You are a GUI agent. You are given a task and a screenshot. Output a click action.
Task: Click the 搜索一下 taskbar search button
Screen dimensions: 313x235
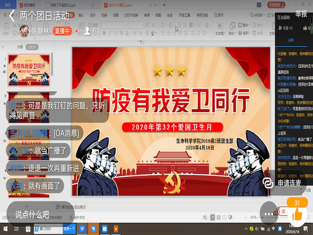69,229
